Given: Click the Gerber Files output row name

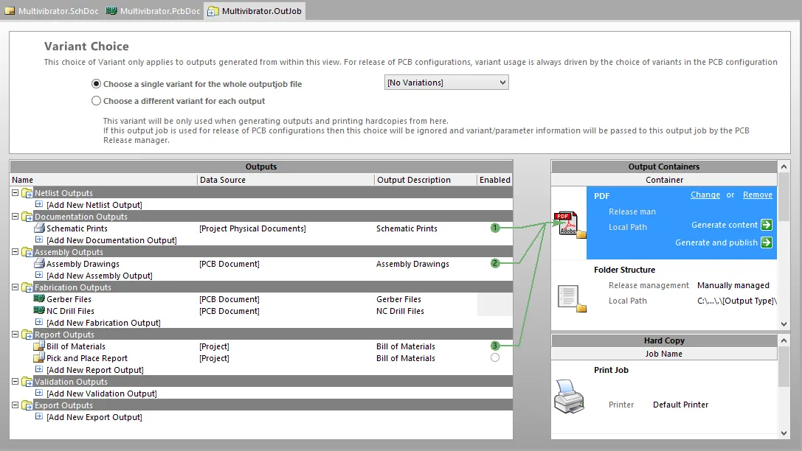Looking at the screenshot, I should tap(69, 299).
